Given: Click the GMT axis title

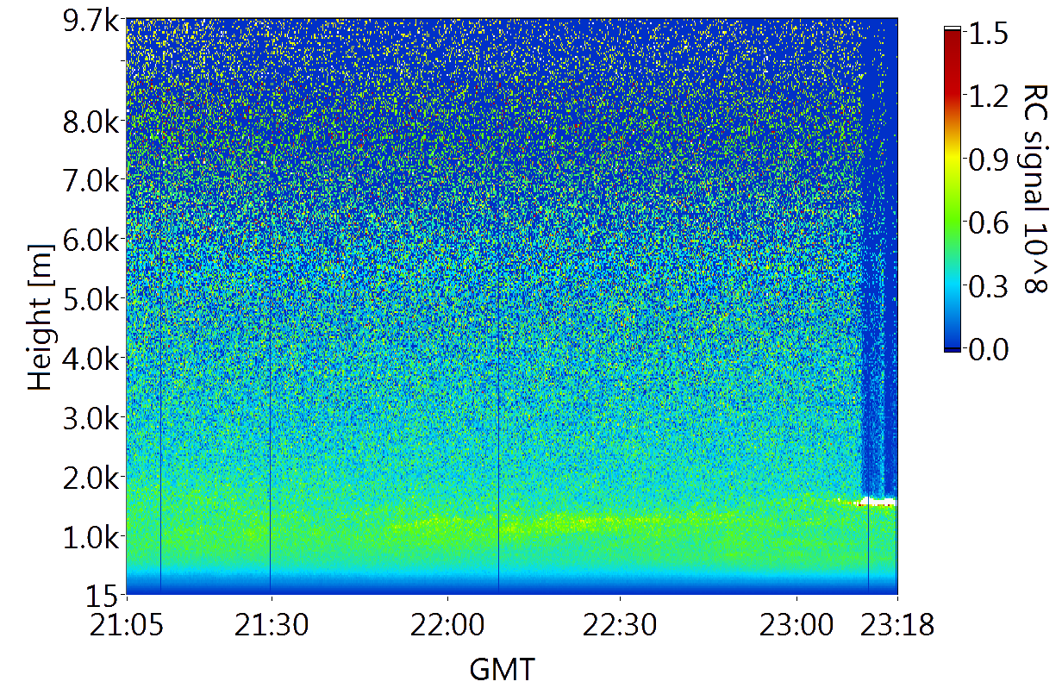Looking at the screenshot, I should pyautogui.click(x=502, y=668).
